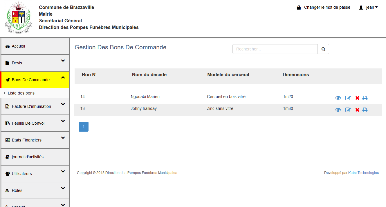
Task: Delete the Johny halliday order
Action: tap(357, 110)
